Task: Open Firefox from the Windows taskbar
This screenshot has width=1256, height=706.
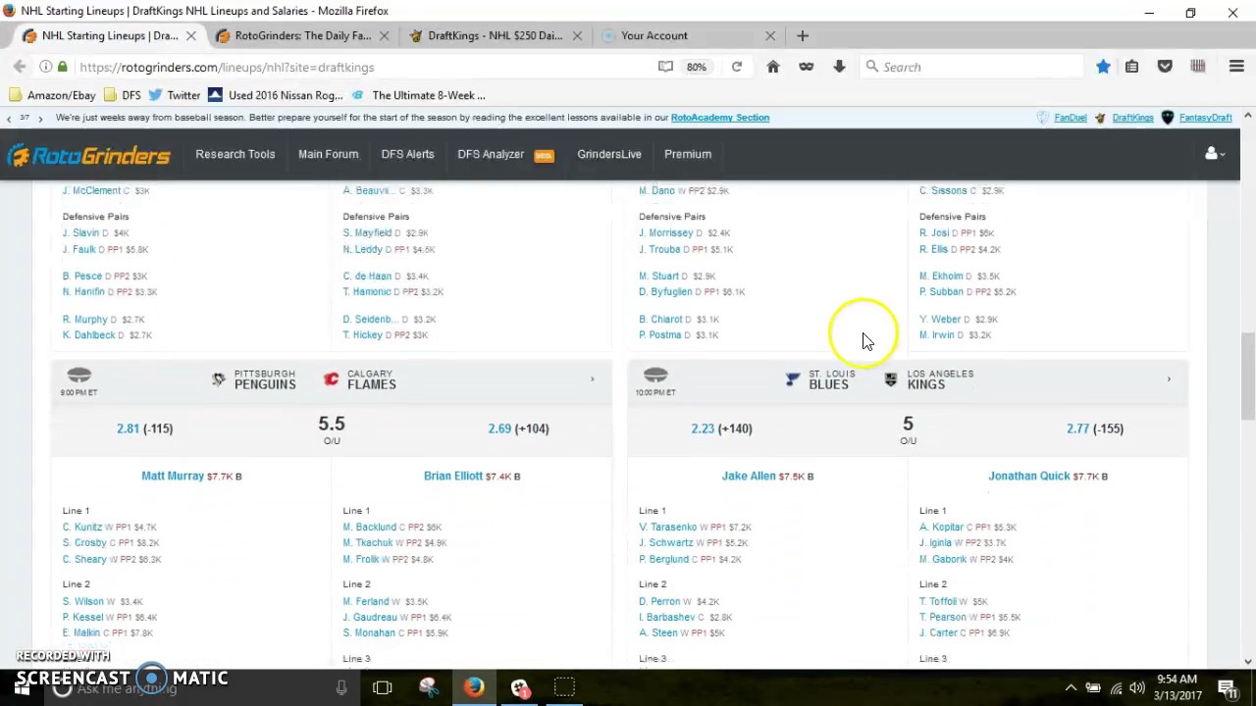Action: click(474, 687)
